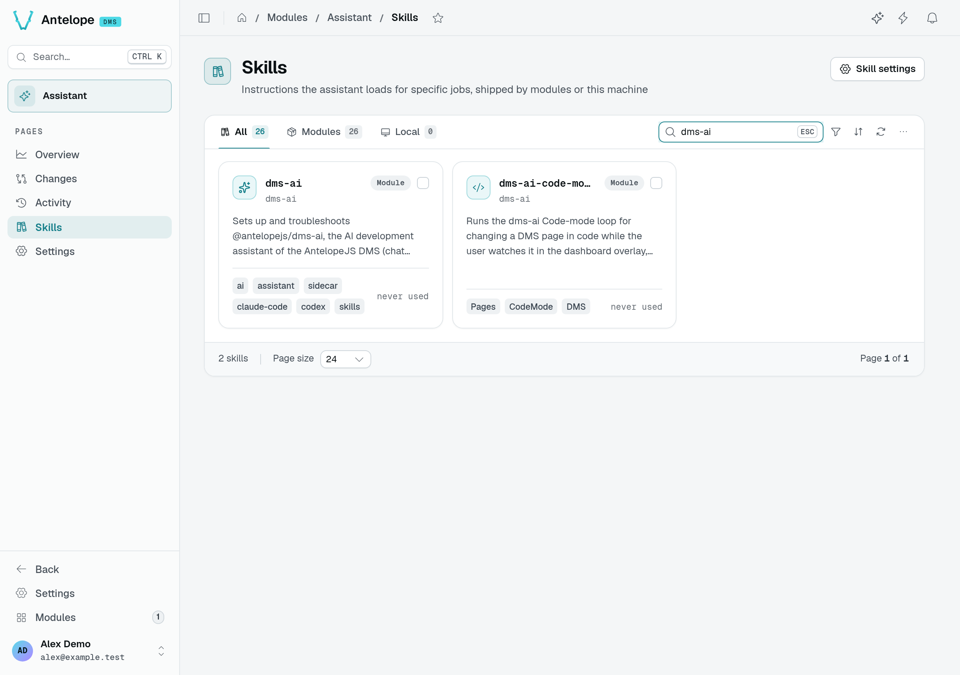Click Skills breadcrumb text
Viewport: 960px width, 675px height.
tap(404, 18)
